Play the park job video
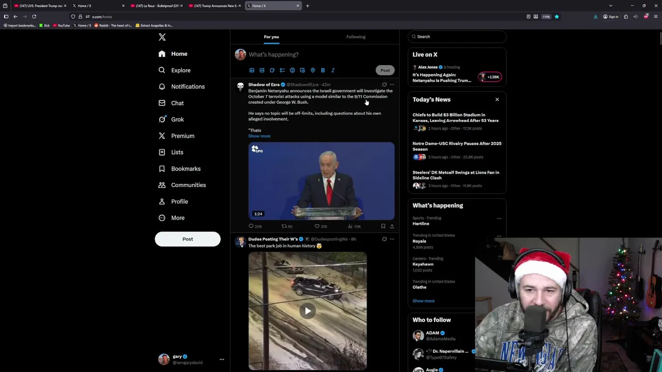662x372 pixels. [x=308, y=311]
